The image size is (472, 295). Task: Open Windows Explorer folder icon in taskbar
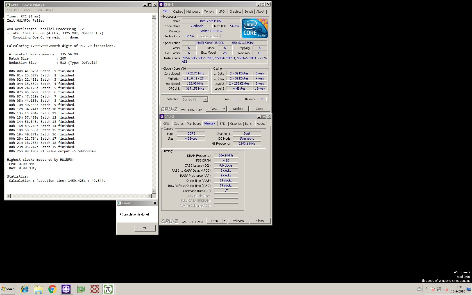click(x=38, y=289)
